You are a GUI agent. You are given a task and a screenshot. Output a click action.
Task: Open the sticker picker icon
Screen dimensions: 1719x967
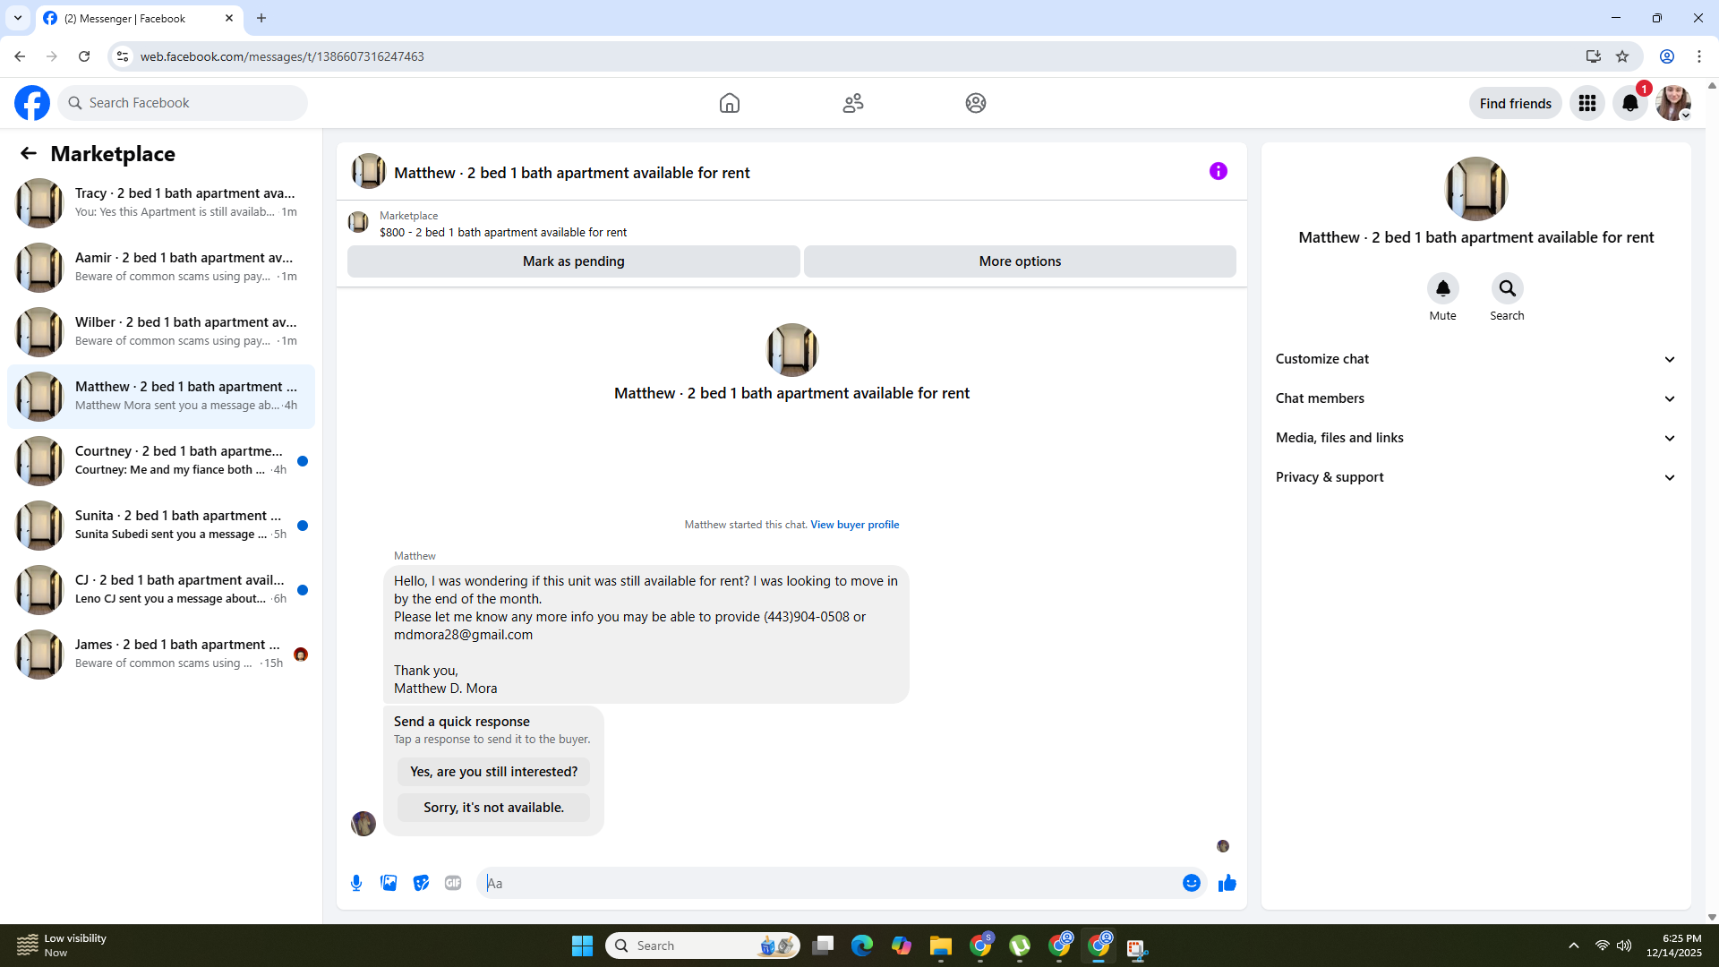[421, 883]
